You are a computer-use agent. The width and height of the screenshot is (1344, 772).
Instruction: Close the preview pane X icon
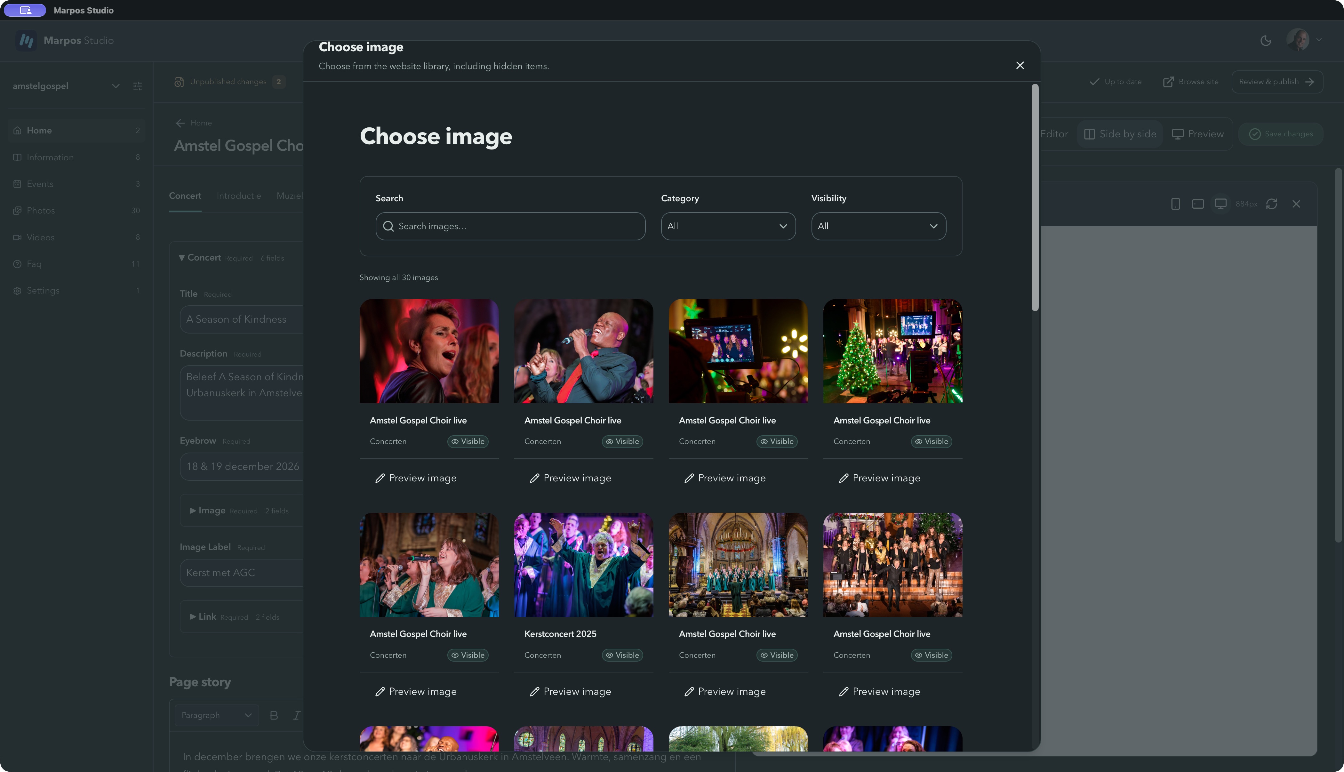1296,204
